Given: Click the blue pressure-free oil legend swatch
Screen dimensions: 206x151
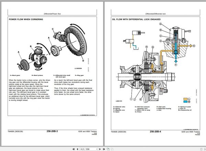Looking at the screenshot, I should [x=185, y=102].
